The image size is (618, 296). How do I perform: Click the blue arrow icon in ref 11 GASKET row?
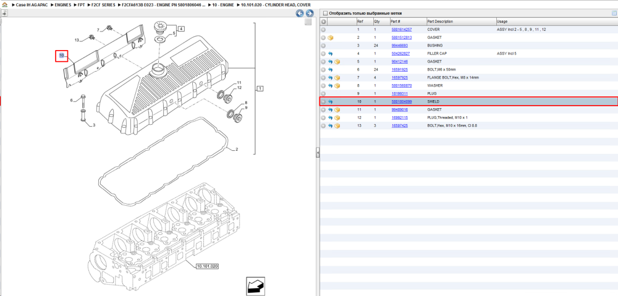coord(330,110)
